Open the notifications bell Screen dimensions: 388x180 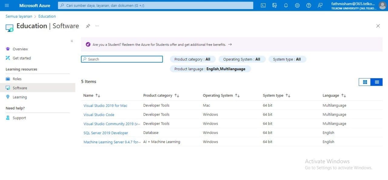tap(286, 5)
